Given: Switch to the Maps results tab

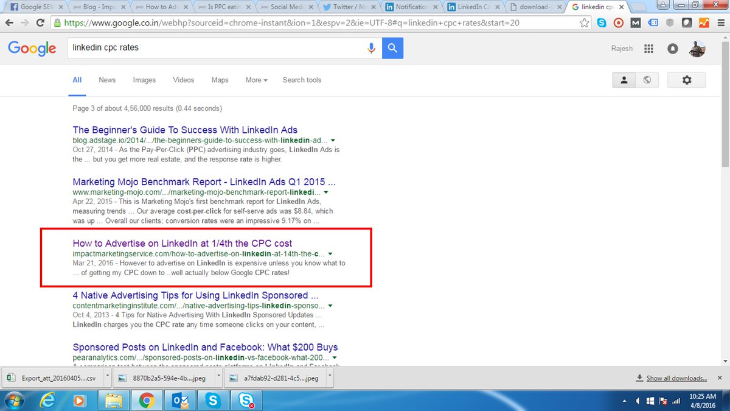Looking at the screenshot, I should pos(220,80).
